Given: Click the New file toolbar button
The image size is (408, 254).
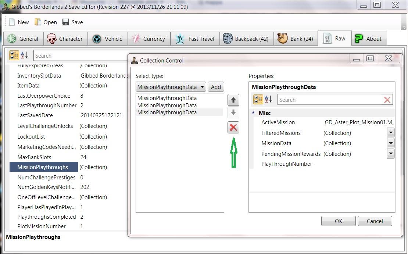Looking at the screenshot, I should [x=18, y=22].
